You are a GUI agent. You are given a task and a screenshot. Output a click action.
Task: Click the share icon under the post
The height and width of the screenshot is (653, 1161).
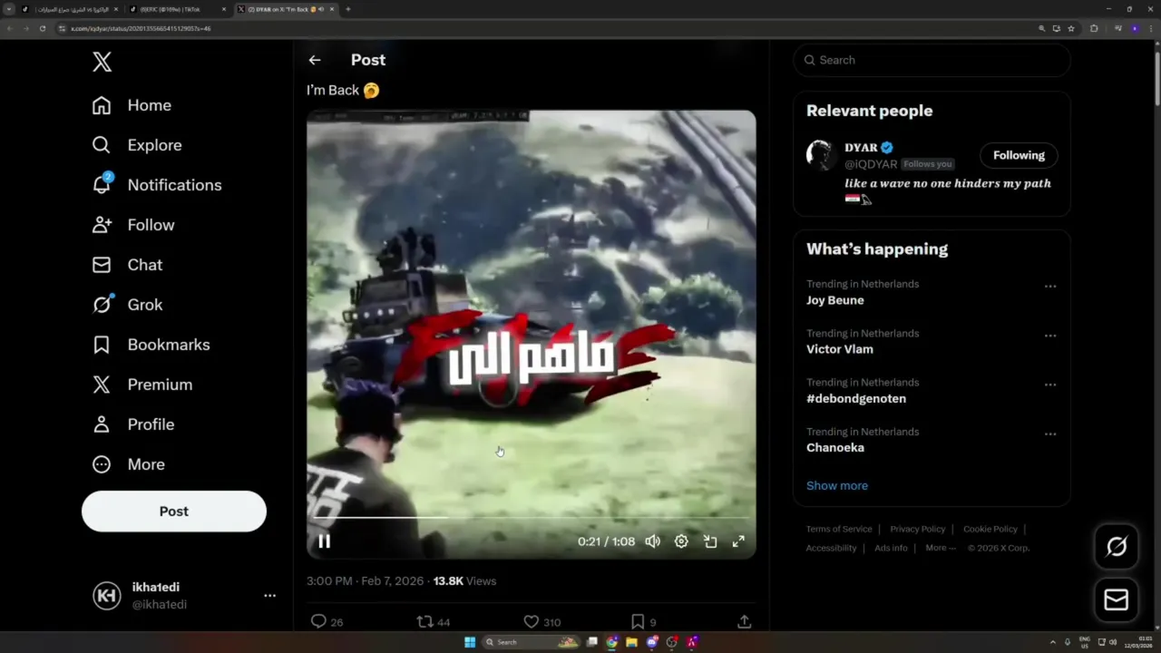744,622
